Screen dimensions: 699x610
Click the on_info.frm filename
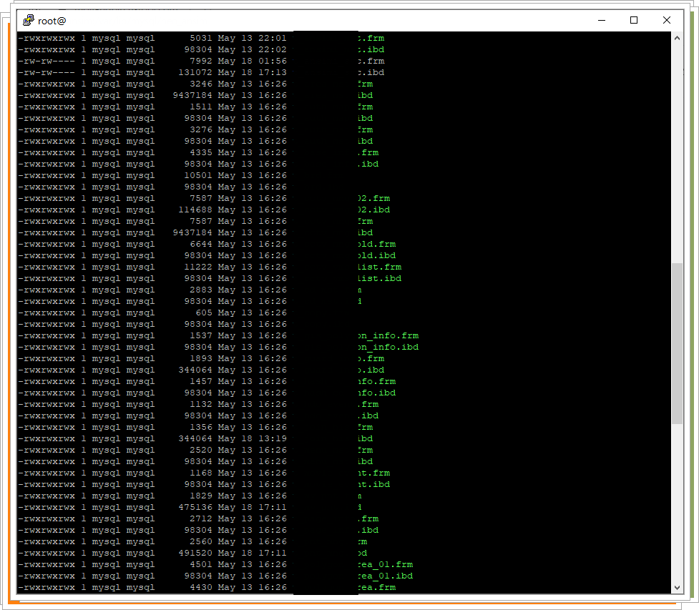[388, 335]
